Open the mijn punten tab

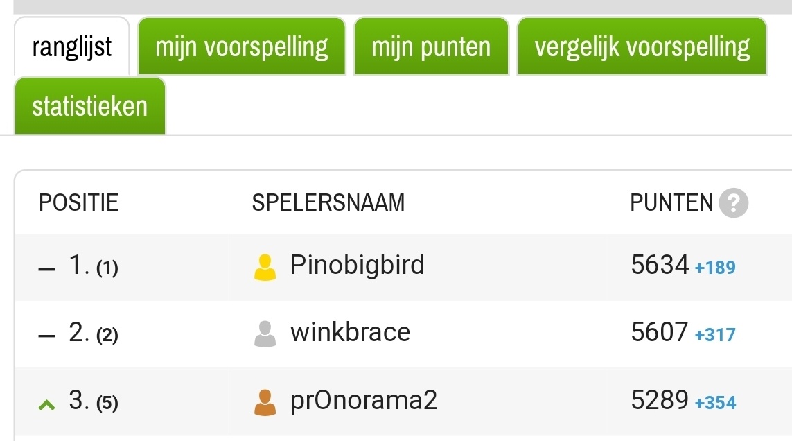pyautogui.click(x=431, y=46)
